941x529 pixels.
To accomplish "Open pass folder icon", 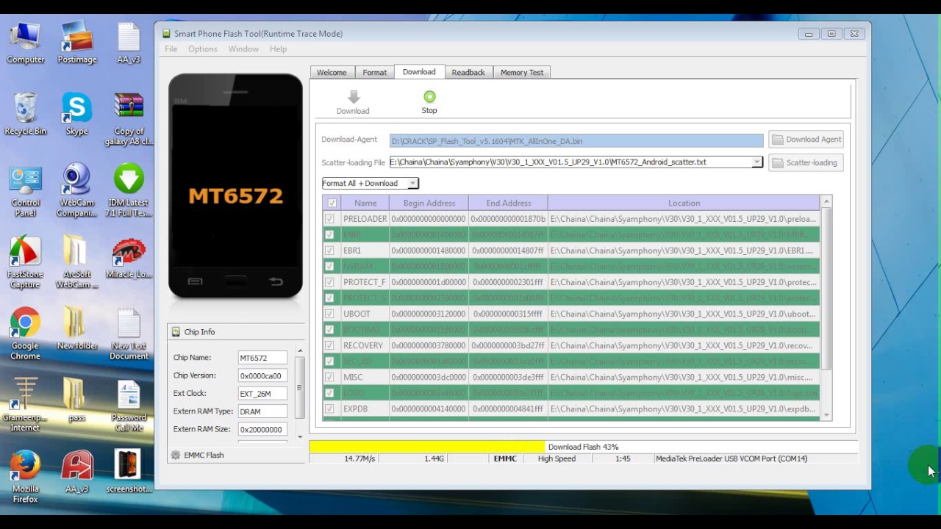I will pos(77,400).
